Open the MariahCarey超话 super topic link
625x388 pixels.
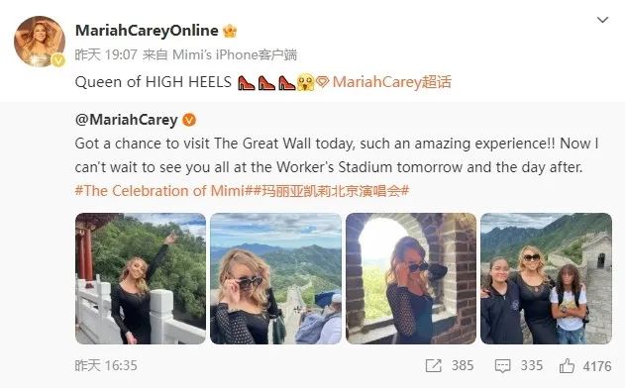[392, 82]
